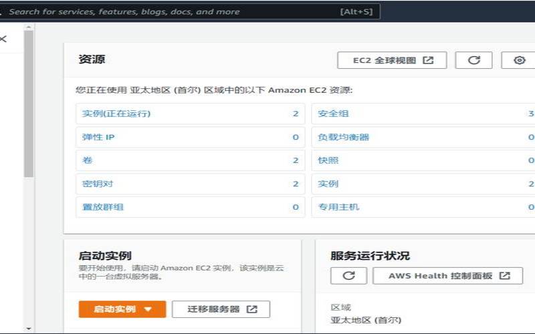This screenshot has height=334, width=535.
Task: Open the 快照 resource link
Action: tap(328, 160)
